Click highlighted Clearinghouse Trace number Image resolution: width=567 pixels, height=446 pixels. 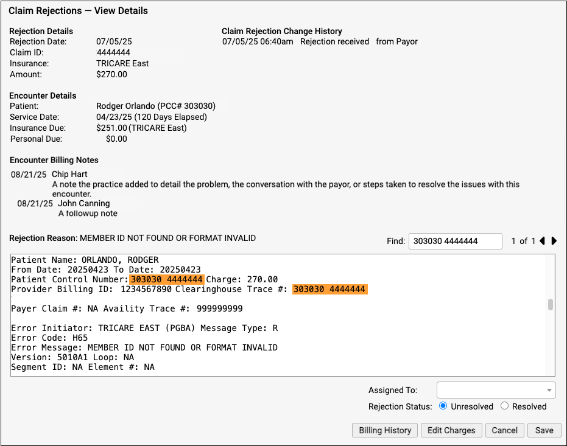click(330, 289)
